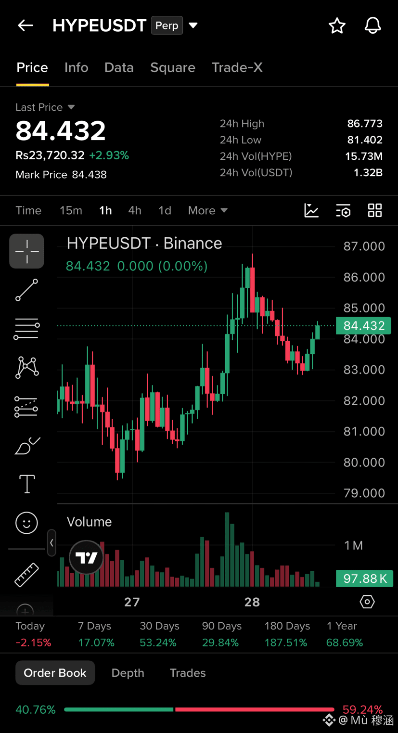Image resolution: width=398 pixels, height=733 pixels.
Task: Go back using the arrow icon
Action: point(26,26)
